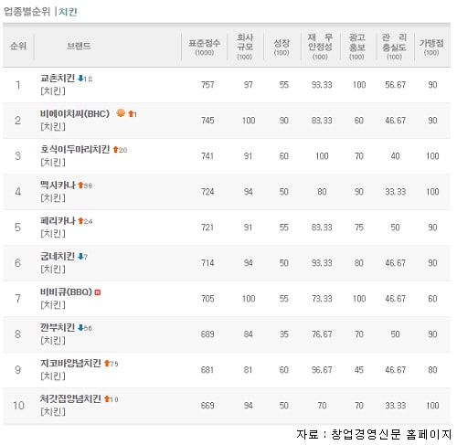Image resolution: width=457 pixels, height=445 pixels.
Task: Click the orange up arrow beside 멕시카나
Action: click(80, 185)
